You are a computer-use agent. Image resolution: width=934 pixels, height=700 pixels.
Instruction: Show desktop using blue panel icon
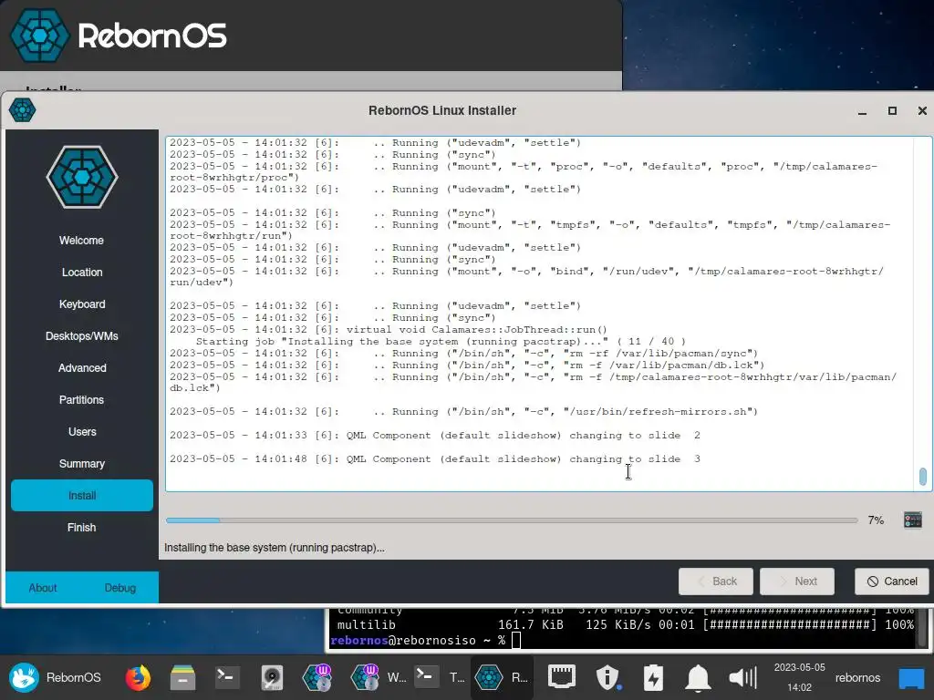point(911,678)
